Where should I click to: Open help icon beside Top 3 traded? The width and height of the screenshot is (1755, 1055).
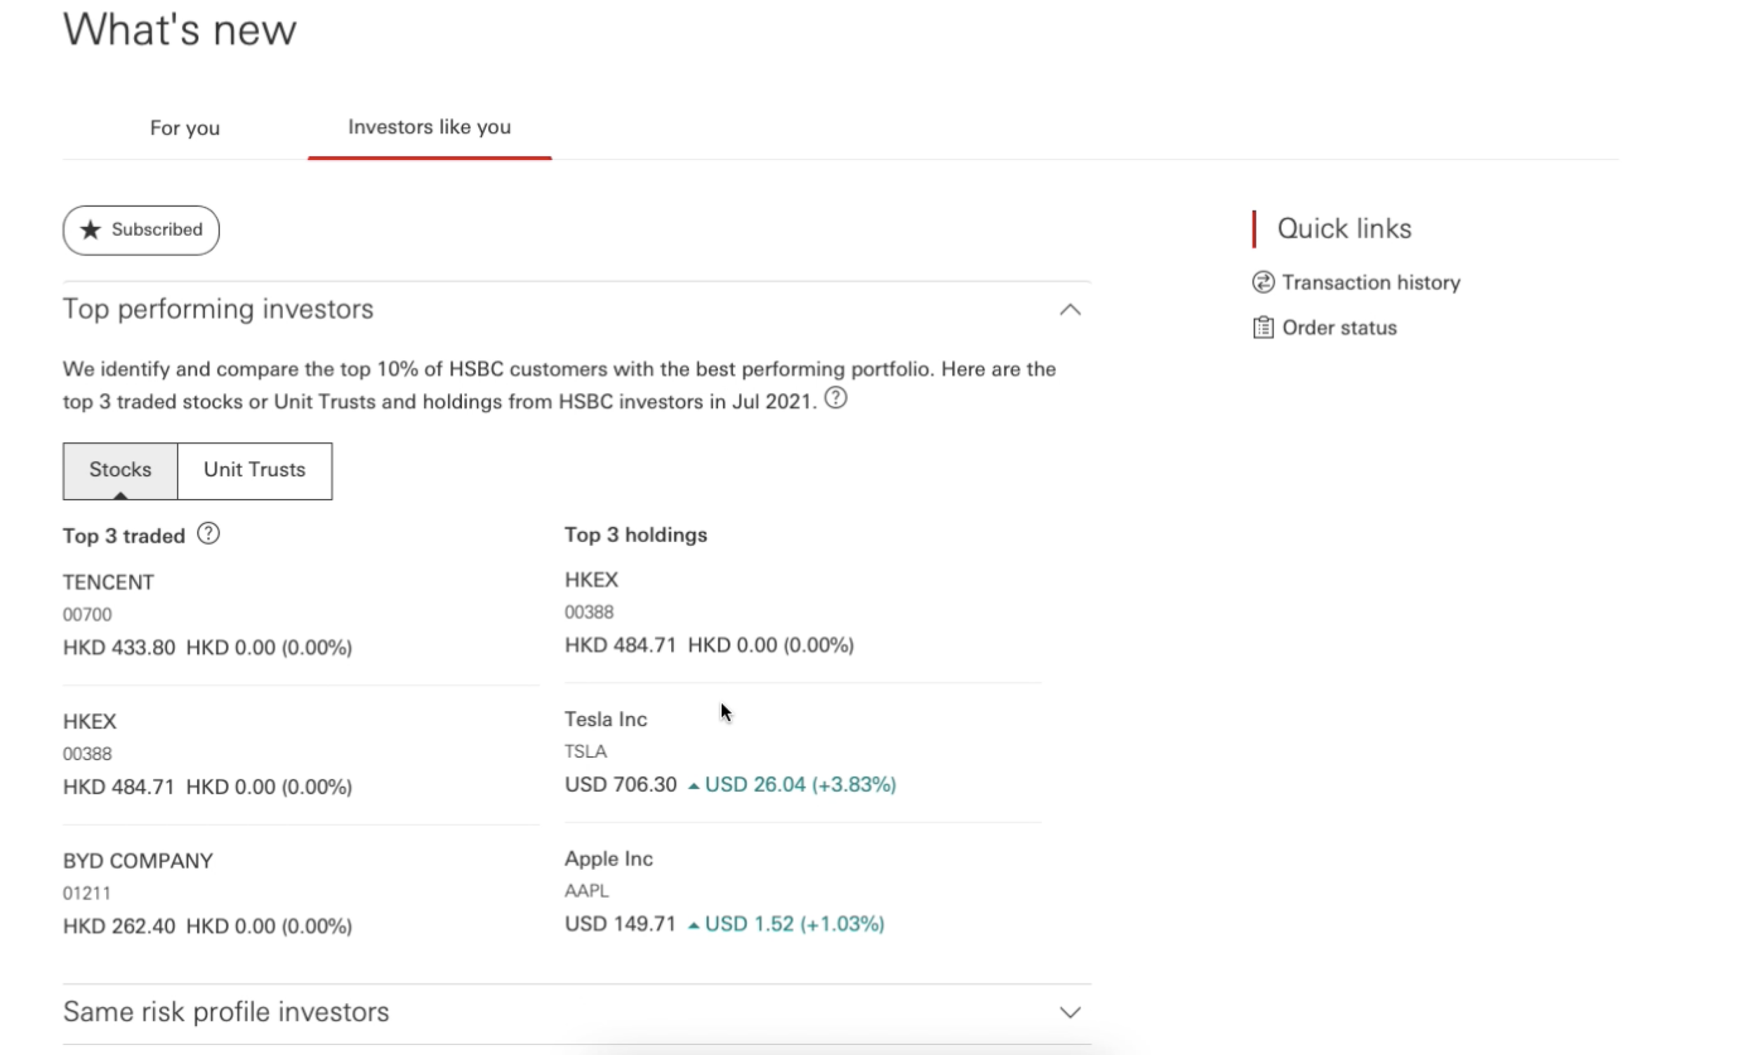(208, 533)
